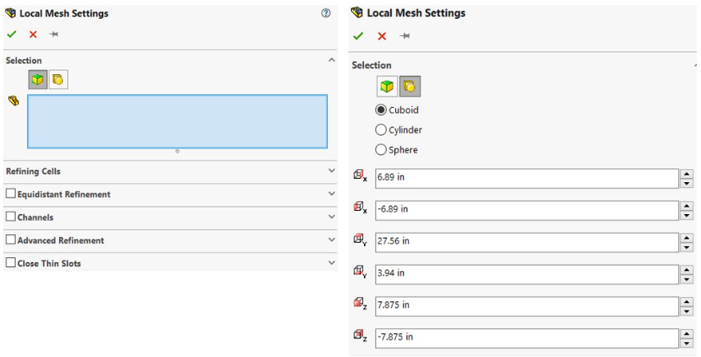Expand the Refining Cells section
The width and height of the screenshot is (701, 357).
coord(331,172)
